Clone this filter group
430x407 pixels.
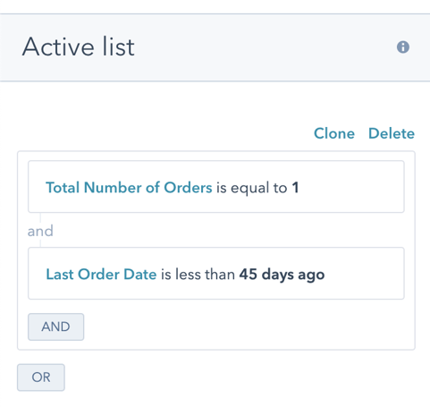click(x=334, y=133)
